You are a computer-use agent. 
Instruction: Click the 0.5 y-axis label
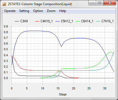[6, 49]
